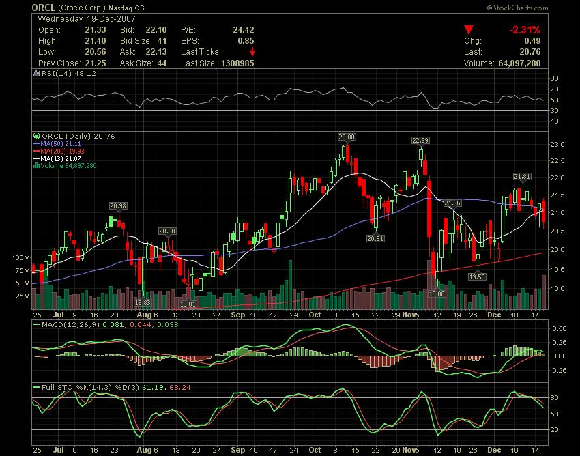Click the 25M volume axis label

click(23, 296)
